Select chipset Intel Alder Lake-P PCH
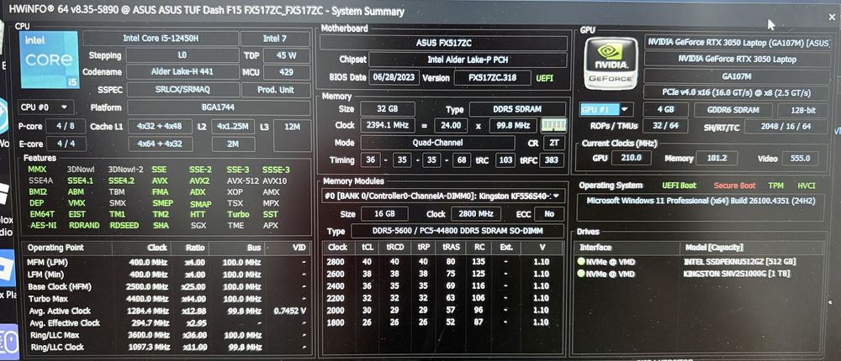This screenshot has height=361, width=841. point(467,60)
